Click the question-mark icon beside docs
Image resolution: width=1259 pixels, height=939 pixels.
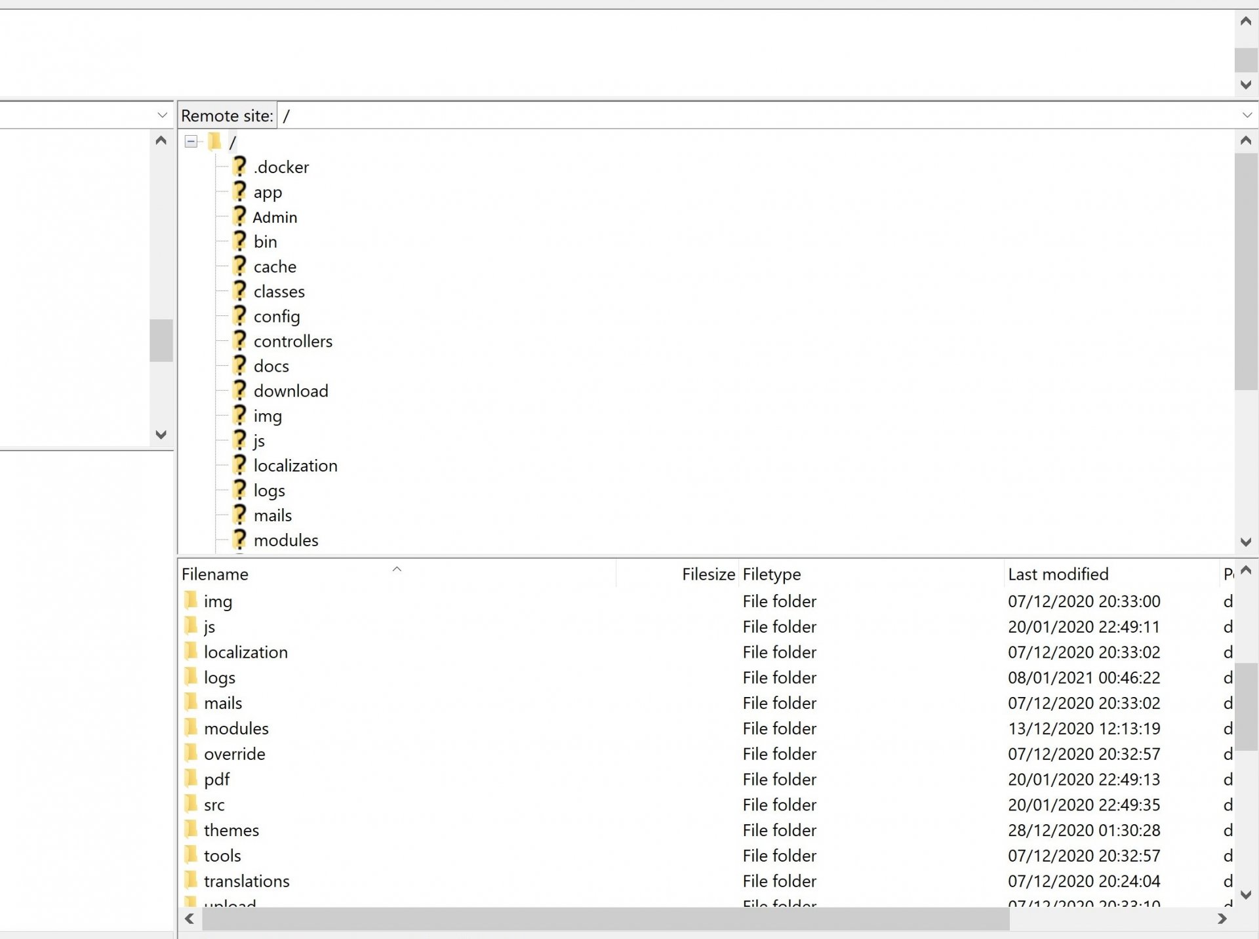click(240, 366)
